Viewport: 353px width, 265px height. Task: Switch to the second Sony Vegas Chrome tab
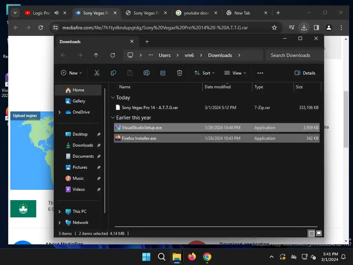[146, 13]
